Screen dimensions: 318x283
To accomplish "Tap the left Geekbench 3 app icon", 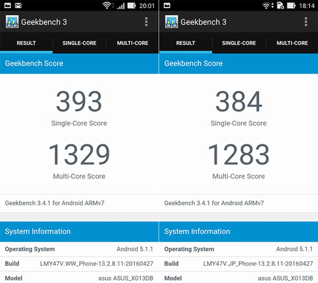I will point(12,22).
